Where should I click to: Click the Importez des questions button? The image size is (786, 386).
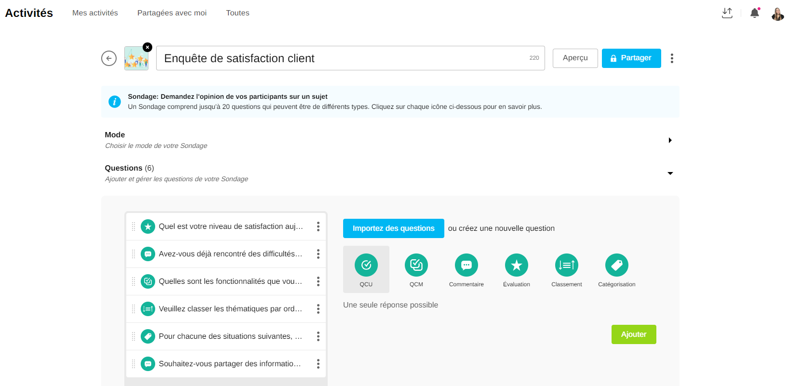(x=393, y=228)
